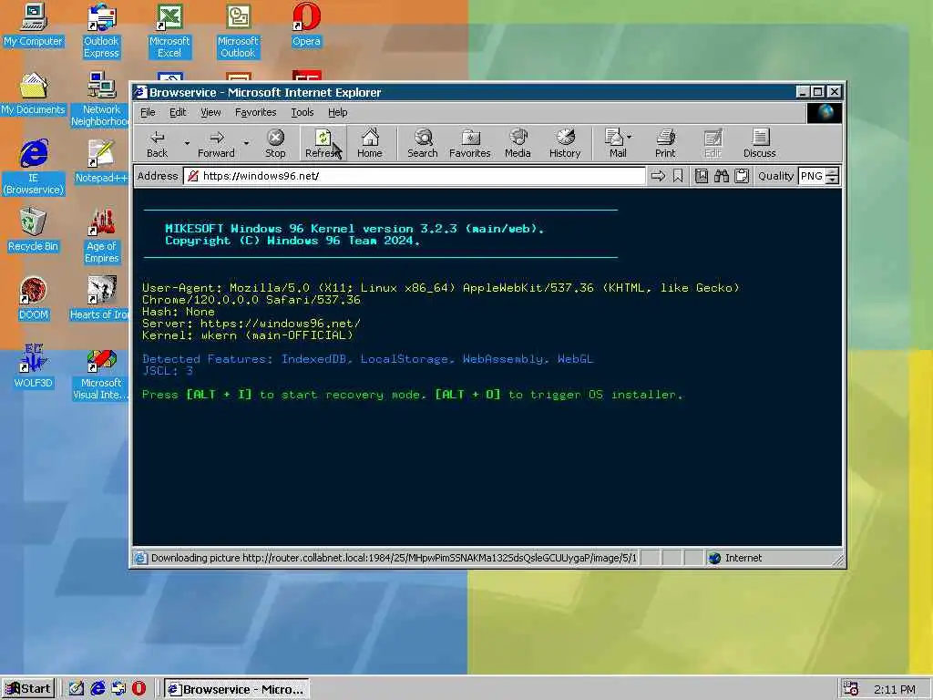This screenshot has height=700, width=933.
Task: Open the Start menu
Action: pyautogui.click(x=28, y=689)
